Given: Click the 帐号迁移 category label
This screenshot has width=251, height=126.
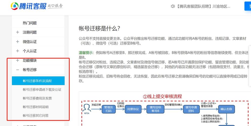Looking at the screenshot, I should (30, 70).
